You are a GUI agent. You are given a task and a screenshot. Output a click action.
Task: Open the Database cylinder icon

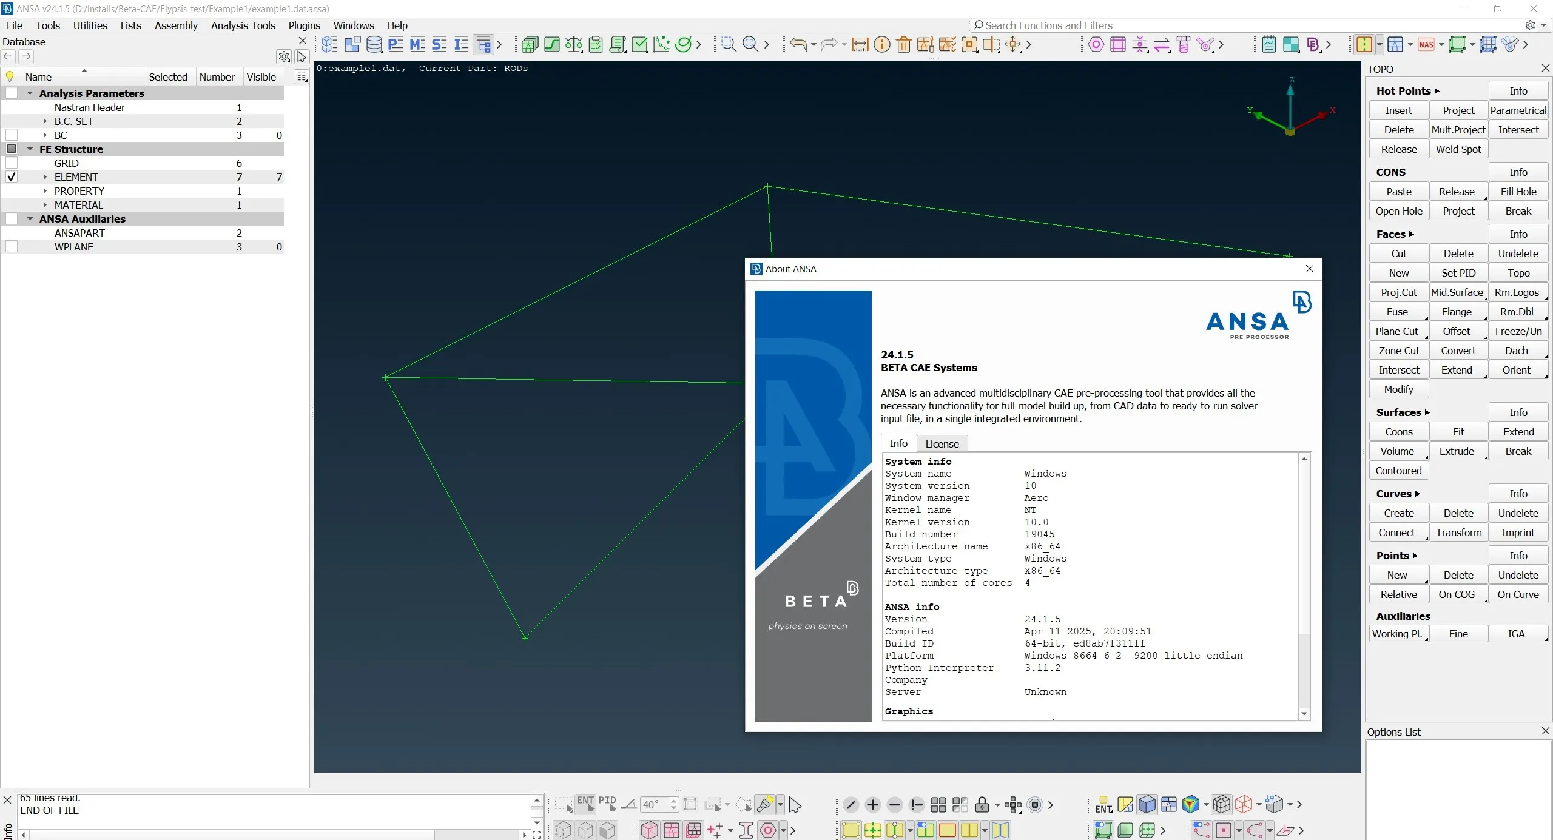pyautogui.click(x=374, y=44)
